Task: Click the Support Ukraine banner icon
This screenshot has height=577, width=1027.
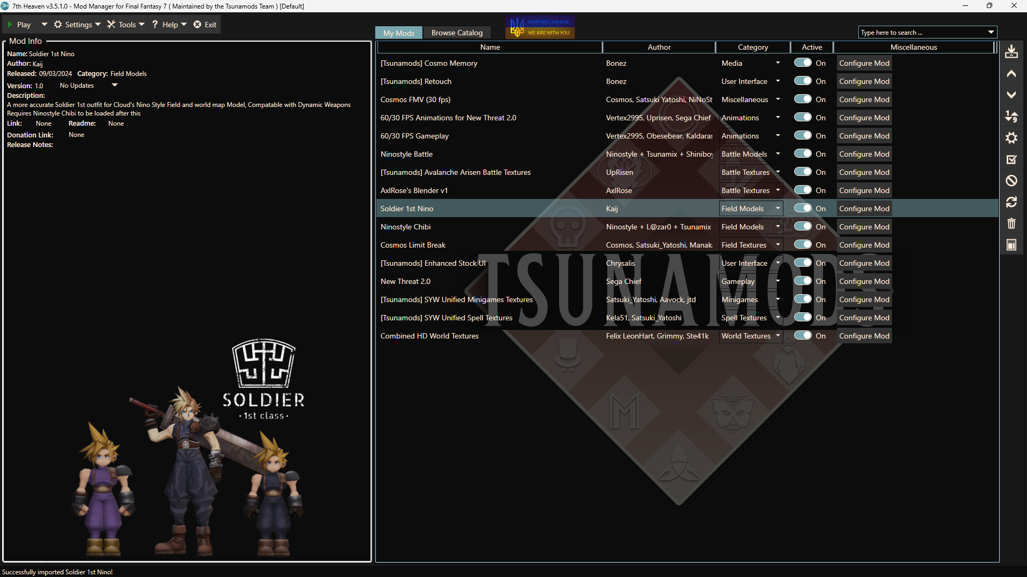Action: point(540,27)
